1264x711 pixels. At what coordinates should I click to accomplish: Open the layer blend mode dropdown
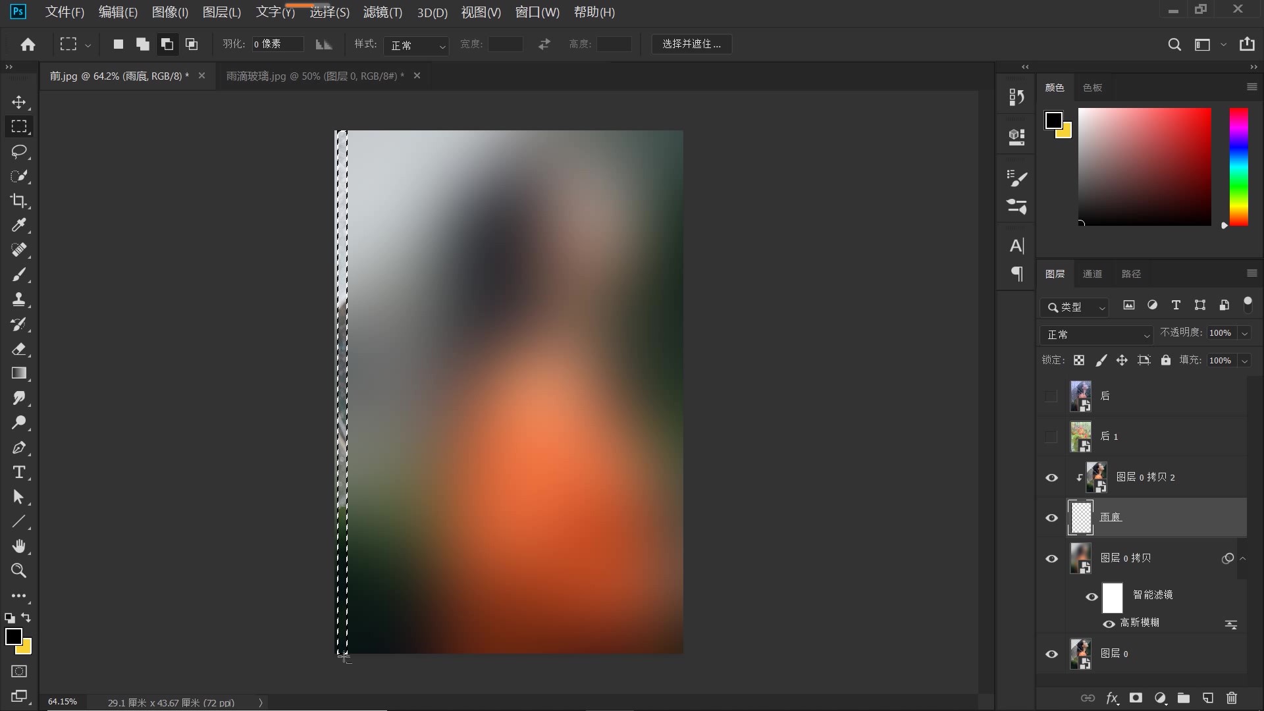pyautogui.click(x=1097, y=334)
